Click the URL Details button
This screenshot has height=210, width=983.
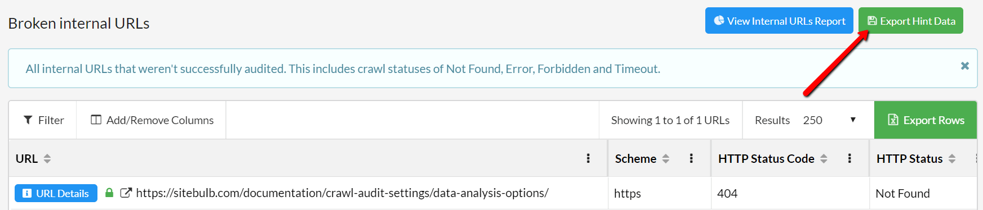(56, 193)
